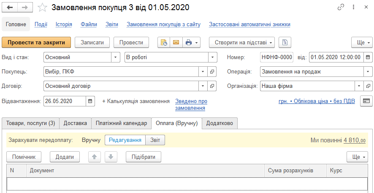Go forward with the right arrow button
This screenshot has width=374, height=193.
pos(25,8)
